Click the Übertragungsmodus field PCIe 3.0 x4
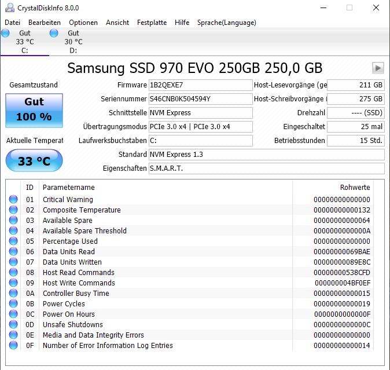Image resolution: width=390 pixels, height=370 pixels. point(200,127)
